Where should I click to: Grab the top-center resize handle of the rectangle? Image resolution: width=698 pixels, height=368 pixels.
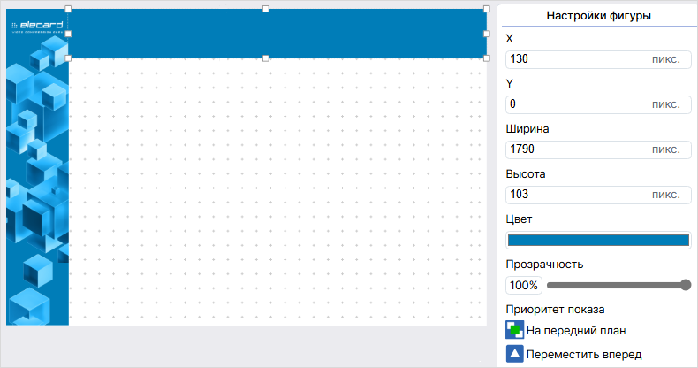266,9
